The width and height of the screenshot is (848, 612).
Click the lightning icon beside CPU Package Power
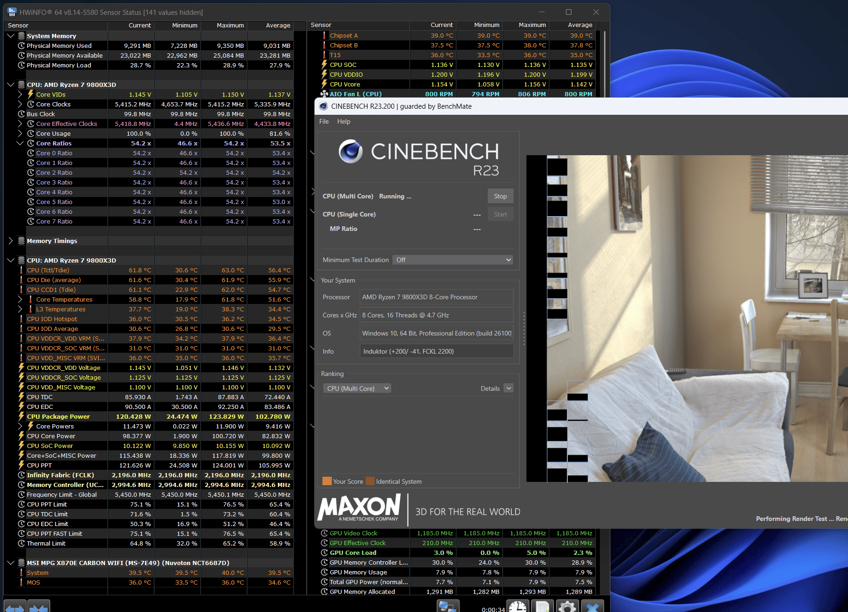click(x=21, y=416)
